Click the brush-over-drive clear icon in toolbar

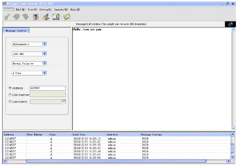tap(46, 17)
